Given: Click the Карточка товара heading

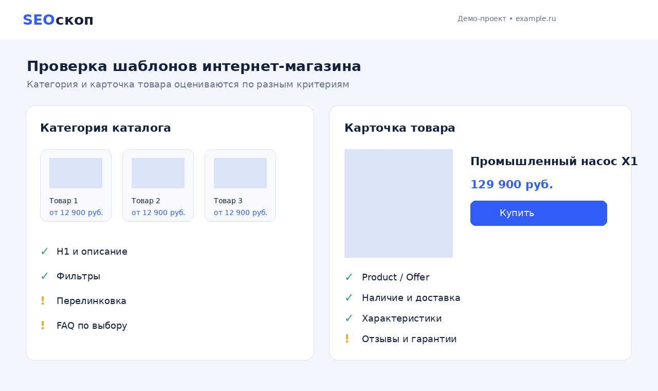Looking at the screenshot, I should pyautogui.click(x=400, y=128).
